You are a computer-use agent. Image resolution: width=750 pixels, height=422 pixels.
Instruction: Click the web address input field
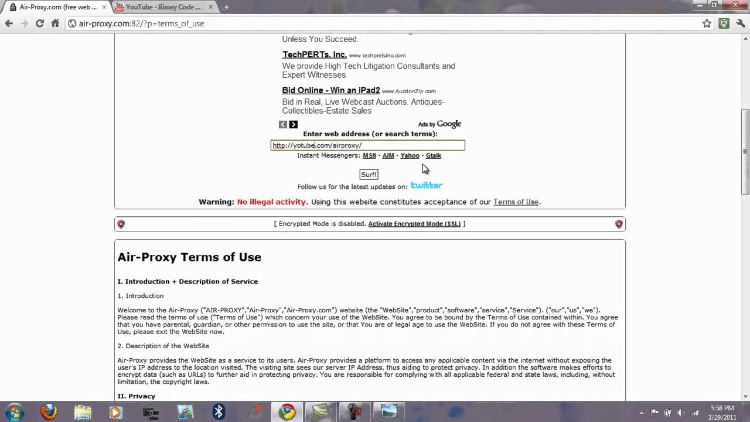coord(367,145)
